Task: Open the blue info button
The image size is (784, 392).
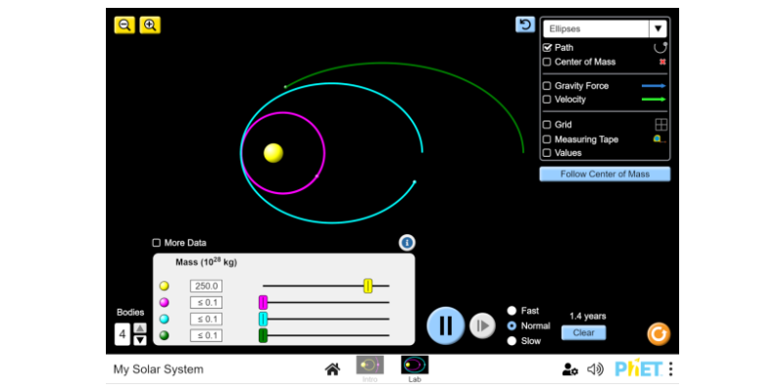Action: 407,242
